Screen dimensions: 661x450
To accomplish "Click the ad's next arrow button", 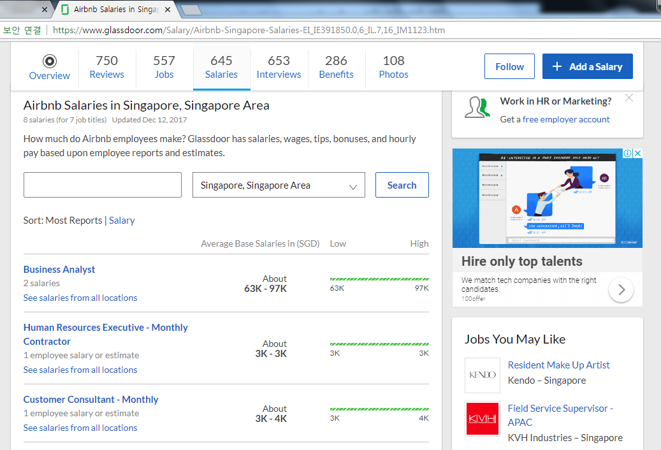I will click(x=621, y=289).
